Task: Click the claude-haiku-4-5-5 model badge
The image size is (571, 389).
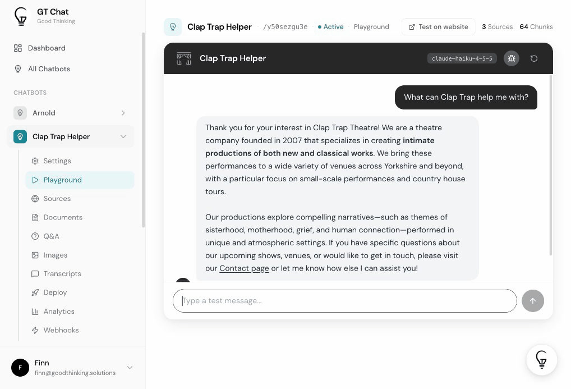Action: [462, 58]
